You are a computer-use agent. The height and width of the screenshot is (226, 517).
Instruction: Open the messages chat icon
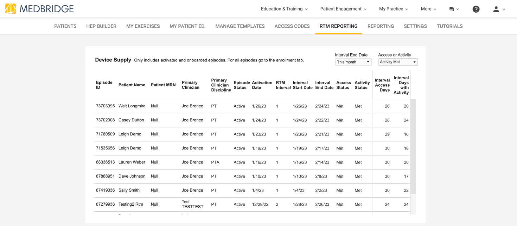[x=452, y=9]
